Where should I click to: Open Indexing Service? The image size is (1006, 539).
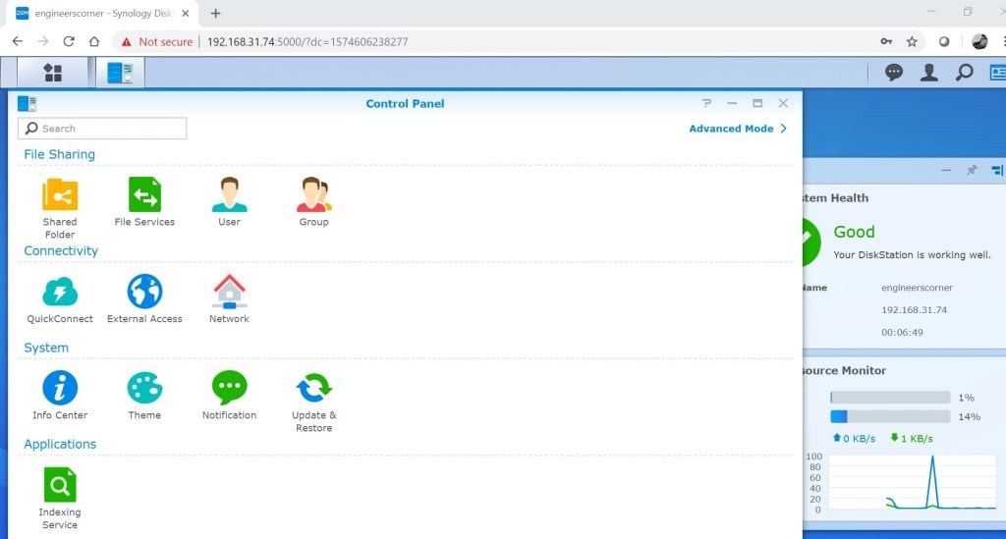pos(60,499)
